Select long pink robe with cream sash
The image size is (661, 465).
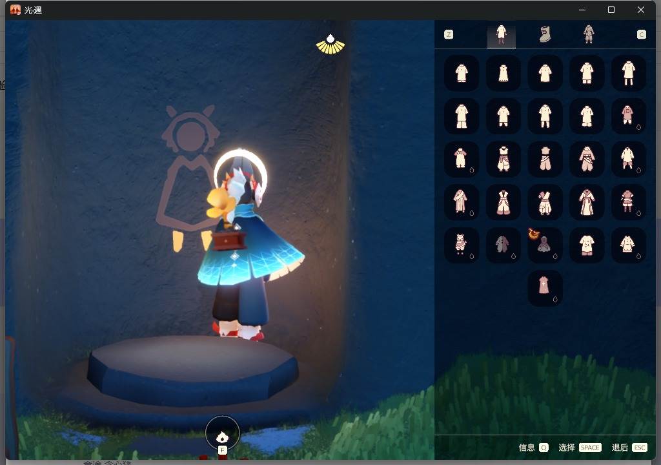462,202
